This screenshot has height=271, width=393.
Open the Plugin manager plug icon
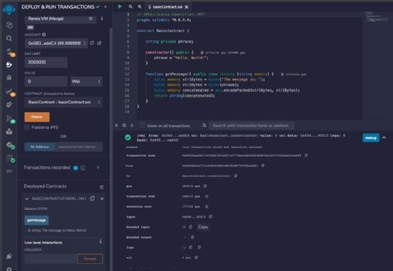point(9,256)
